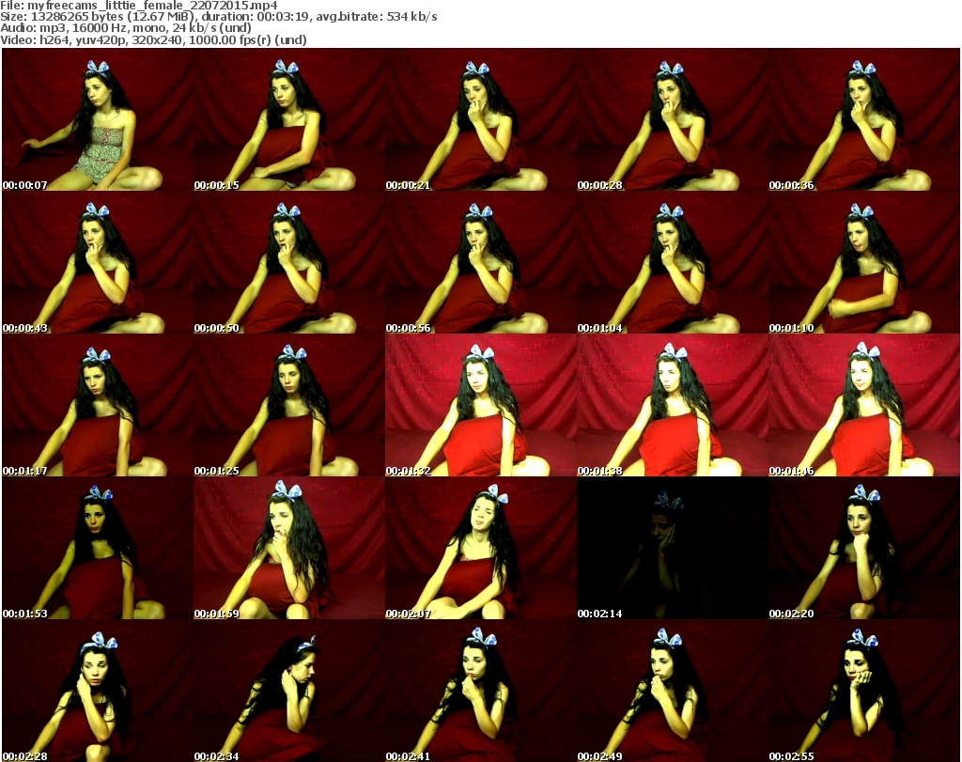Image resolution: width=962 pixels, height=762 pixels.
Task: Choose the thumbnail stamped 00:01:53
Action: [x=98, y=548]
